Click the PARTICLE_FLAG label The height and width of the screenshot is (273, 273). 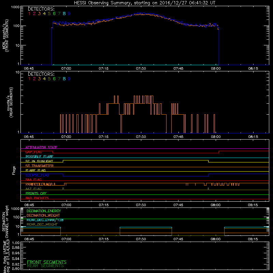pos(39,184)
